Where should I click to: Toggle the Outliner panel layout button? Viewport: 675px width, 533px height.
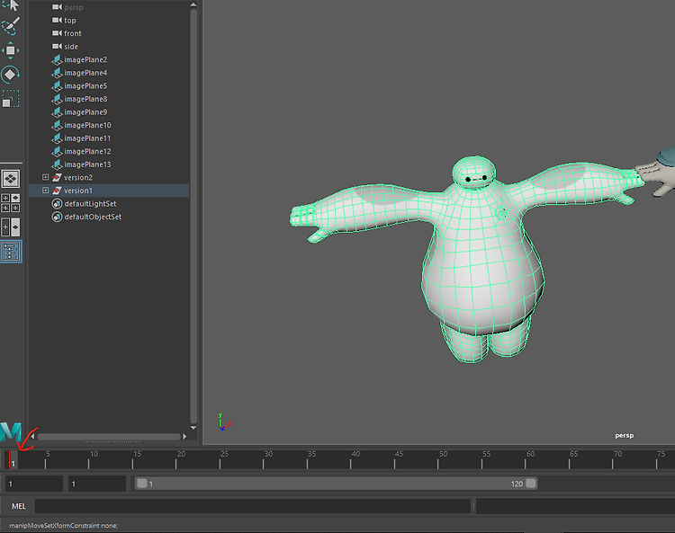tap(10, 252)
